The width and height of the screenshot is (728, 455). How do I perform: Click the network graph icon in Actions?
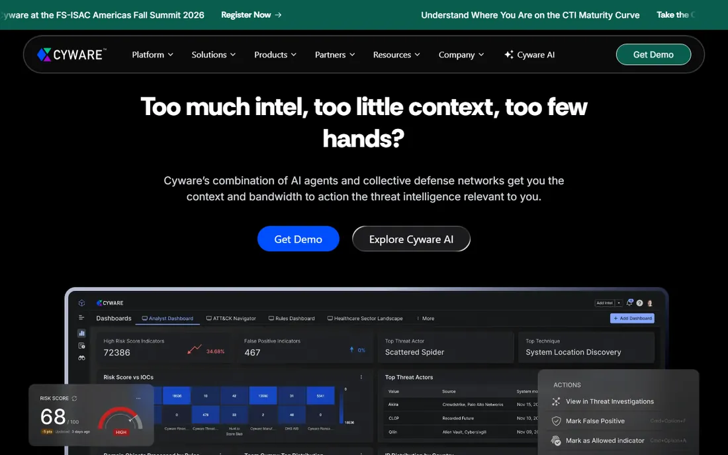click(556, 401)
